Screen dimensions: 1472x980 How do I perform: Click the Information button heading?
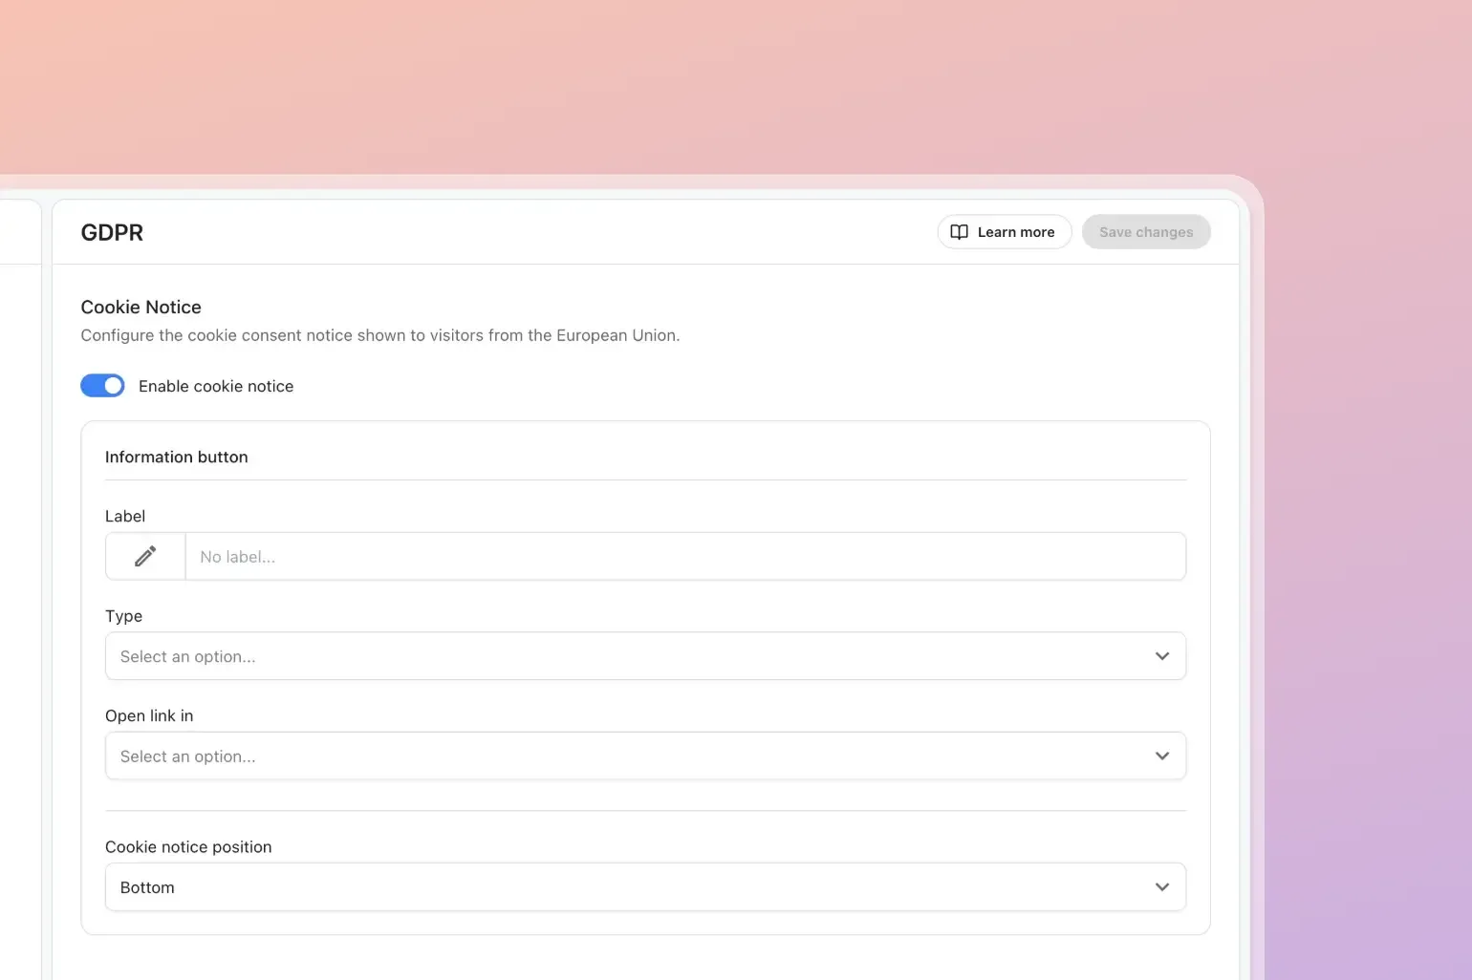pyautogui.click(x=176, y=457)
